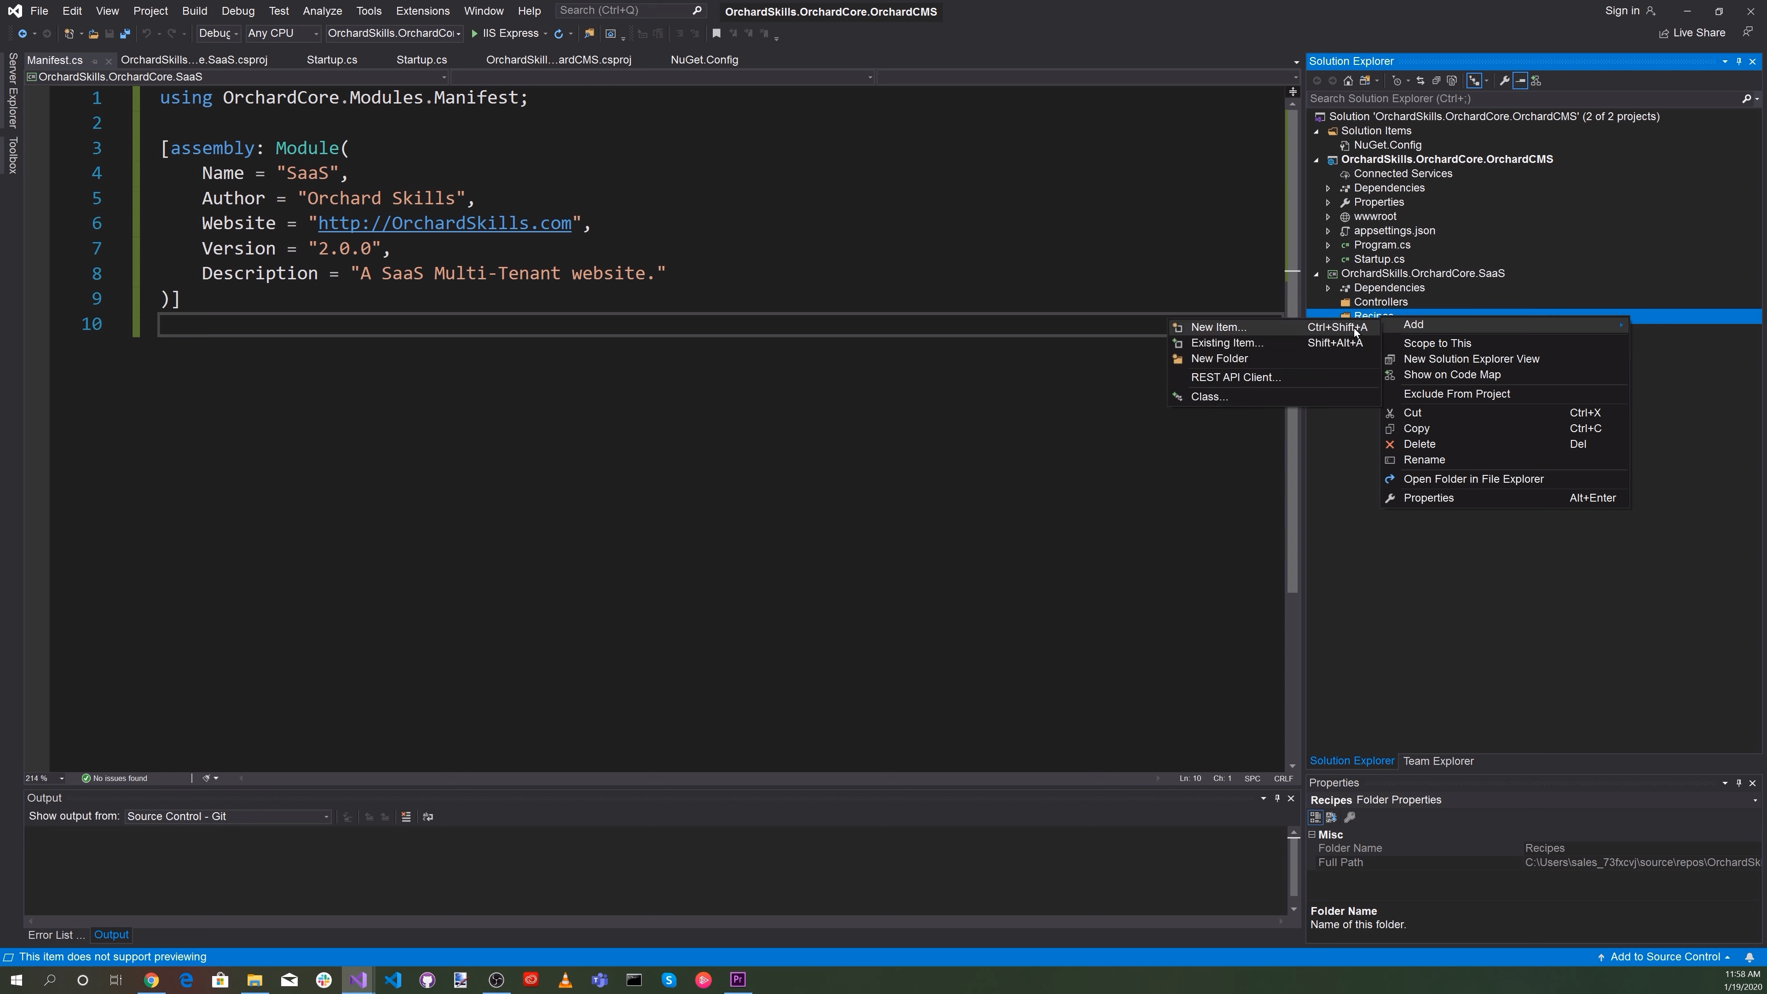Open the OrchardSkills.OrchardCore.SaaS navigation dropdown
Image resolution: width=1767 pixels, height=994 pixels.
(237, 77)
